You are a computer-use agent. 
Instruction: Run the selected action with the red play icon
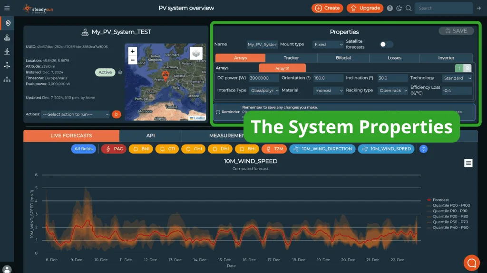117,114
